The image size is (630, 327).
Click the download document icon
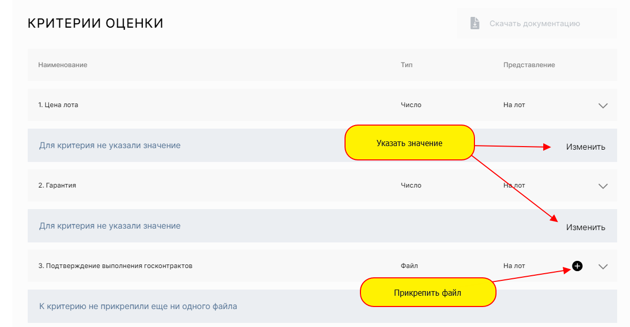tap(475, 24)
